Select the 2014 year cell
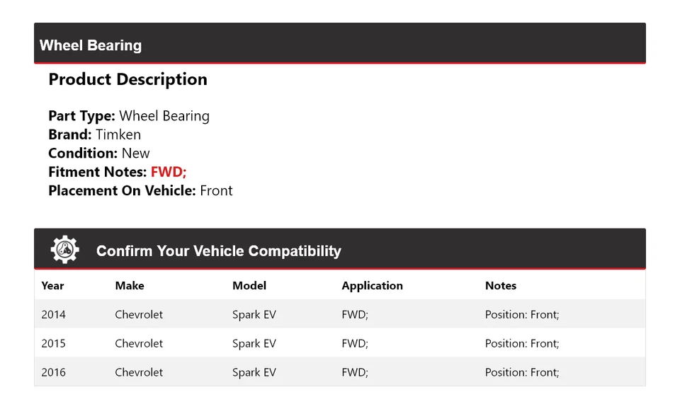Viewport: 680px width, 409px height. pos(53,315)
